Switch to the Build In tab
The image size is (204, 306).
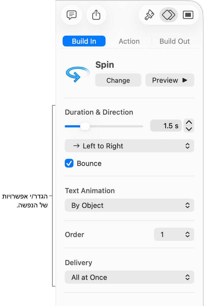[84, 41]
